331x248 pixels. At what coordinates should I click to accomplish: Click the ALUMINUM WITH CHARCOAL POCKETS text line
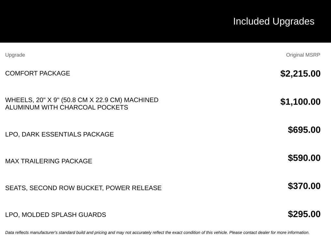point(67,107)
